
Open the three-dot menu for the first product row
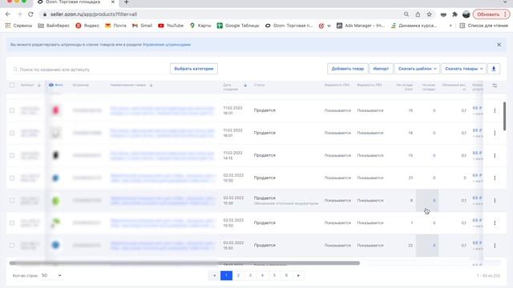495,110
